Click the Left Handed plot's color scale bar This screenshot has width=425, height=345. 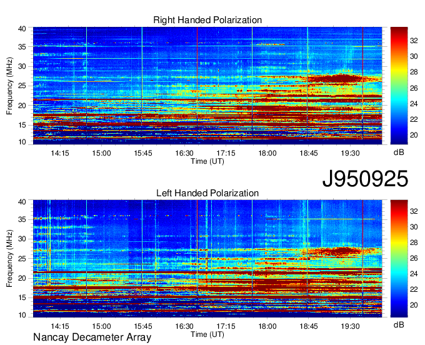pos(399,258)
